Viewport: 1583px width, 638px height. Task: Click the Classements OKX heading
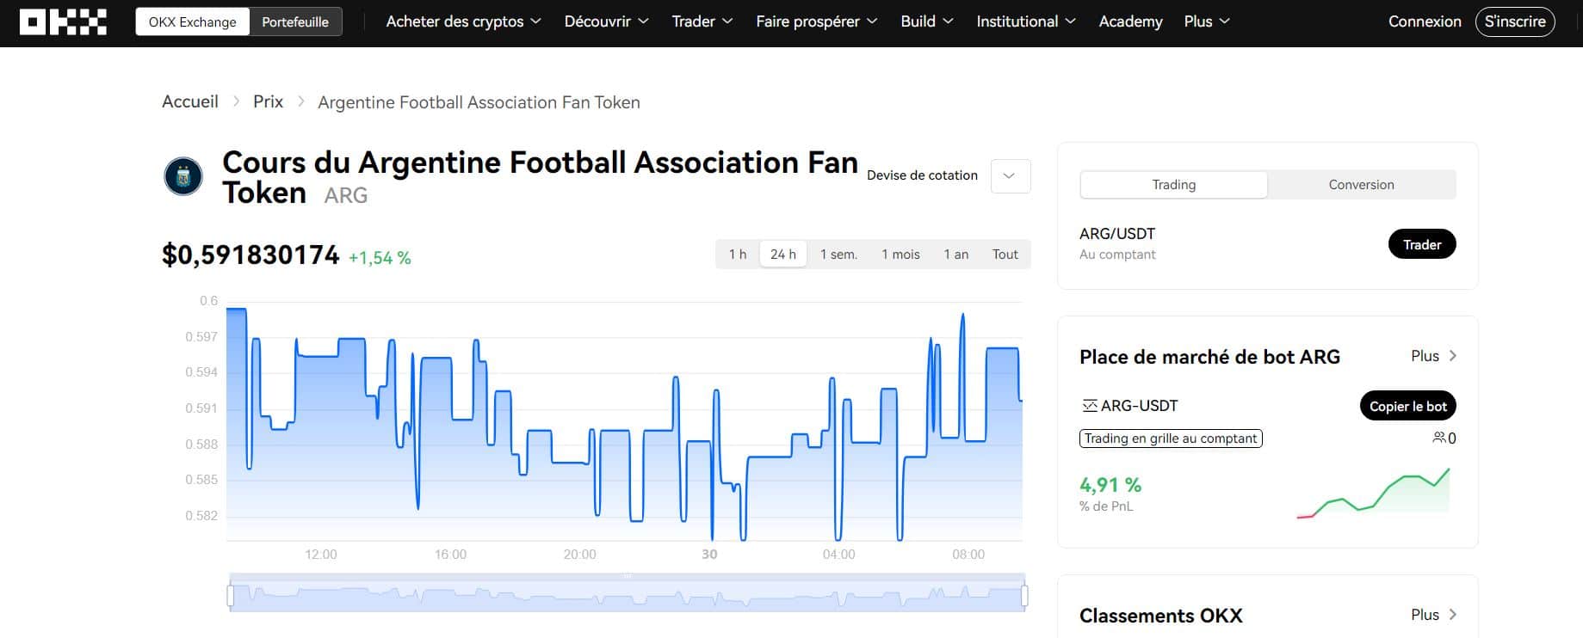pyautogui.click(x=1161, y=616)
